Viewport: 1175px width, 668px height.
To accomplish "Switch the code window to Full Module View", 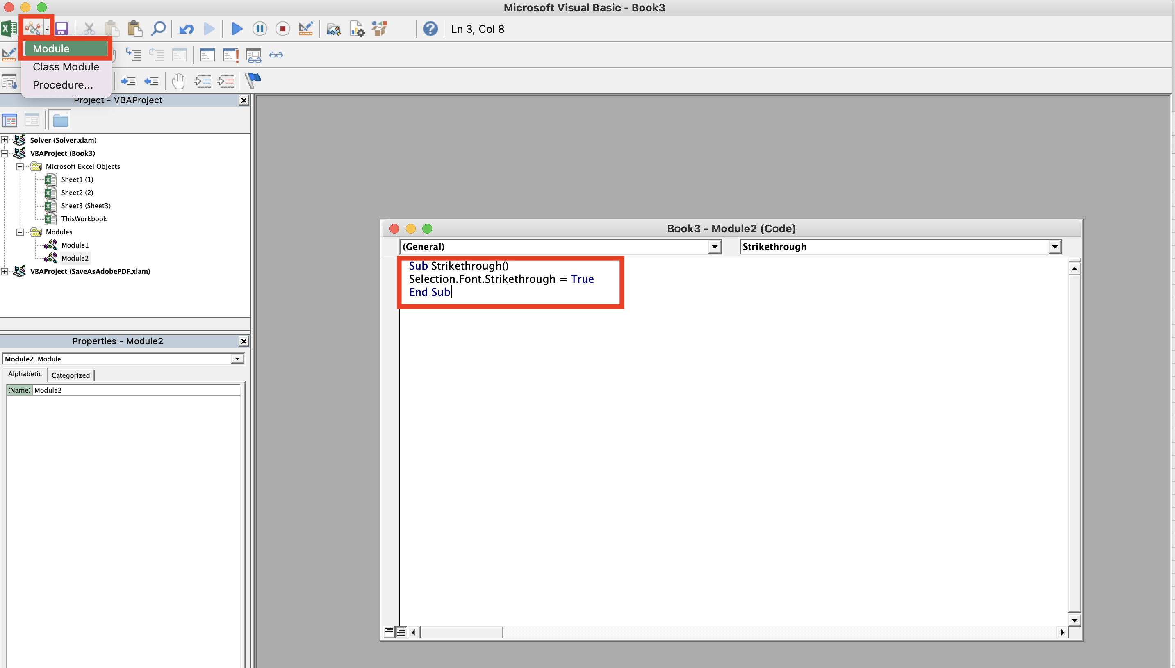I will pyautogui.click(x=400, y=632).
